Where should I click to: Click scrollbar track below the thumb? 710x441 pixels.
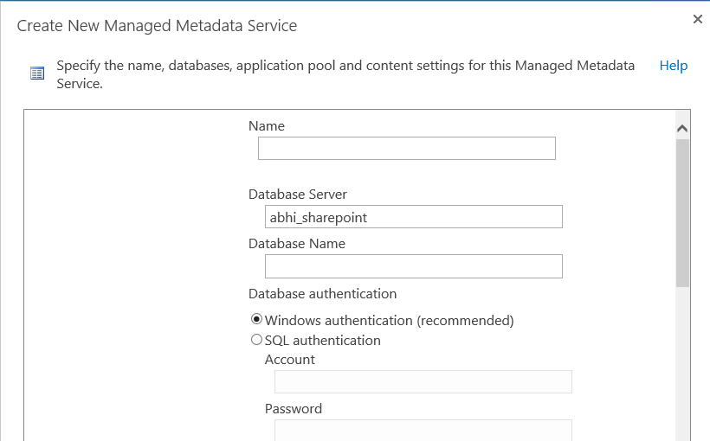[682, 361]
